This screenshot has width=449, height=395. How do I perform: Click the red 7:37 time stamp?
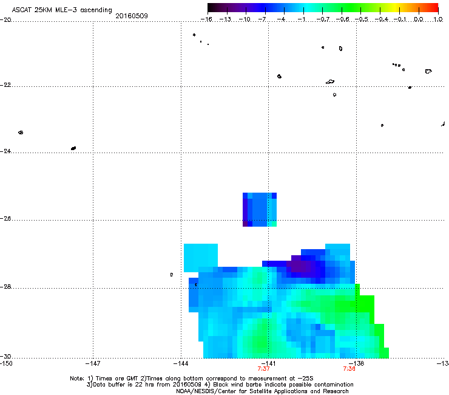[263, 369]
